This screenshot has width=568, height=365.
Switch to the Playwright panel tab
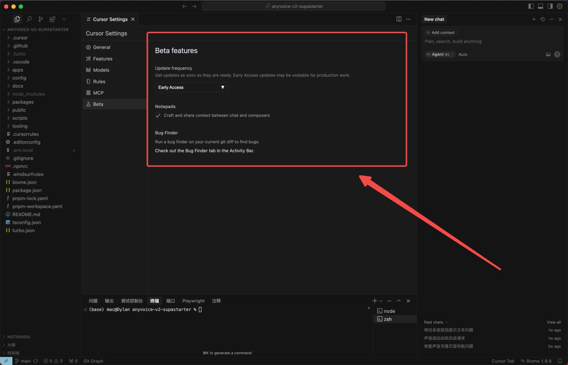[x=193, y=301]
